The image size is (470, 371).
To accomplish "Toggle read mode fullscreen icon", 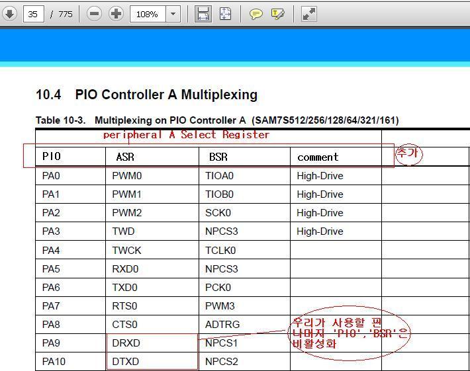I will [308, 14].
